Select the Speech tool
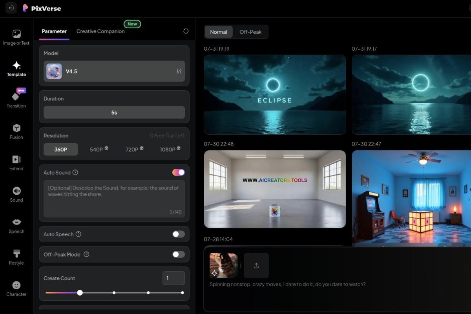 (x=16, y=225)
